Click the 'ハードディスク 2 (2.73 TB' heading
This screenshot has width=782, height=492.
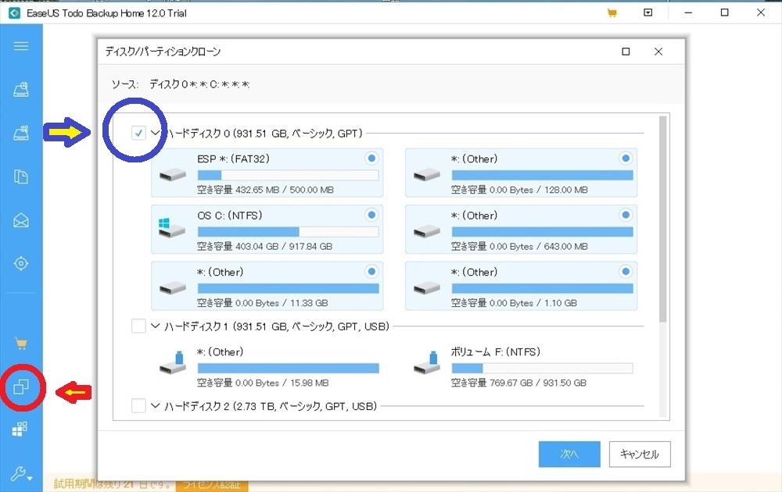tap(271, 406)
